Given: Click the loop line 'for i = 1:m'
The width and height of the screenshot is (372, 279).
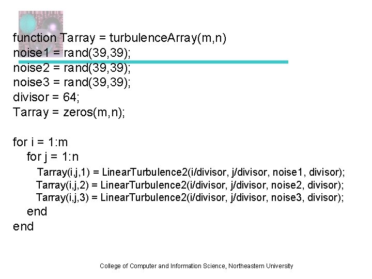Looking at the screenshot, I should coord(40,142).
